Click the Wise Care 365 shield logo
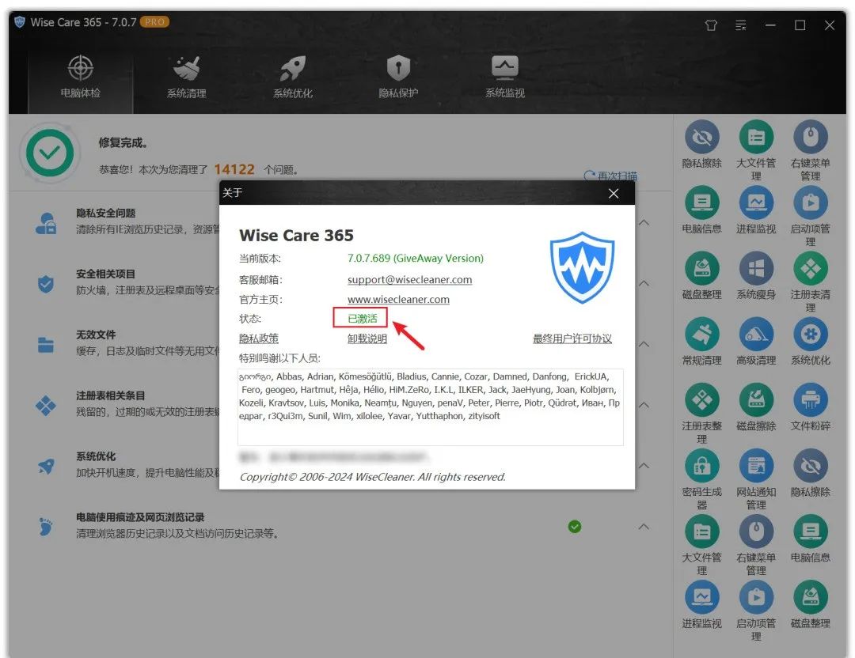855x658 pixels. pos(582,267)
